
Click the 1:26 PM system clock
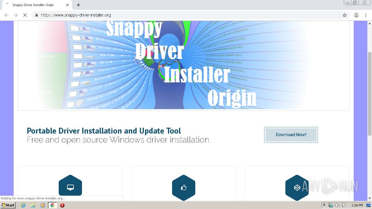(x=357, y=205)
